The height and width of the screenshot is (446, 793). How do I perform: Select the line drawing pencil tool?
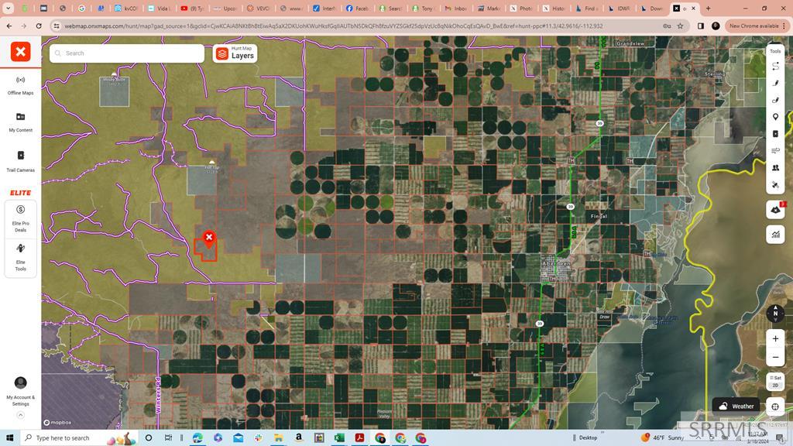click(775, 84)
